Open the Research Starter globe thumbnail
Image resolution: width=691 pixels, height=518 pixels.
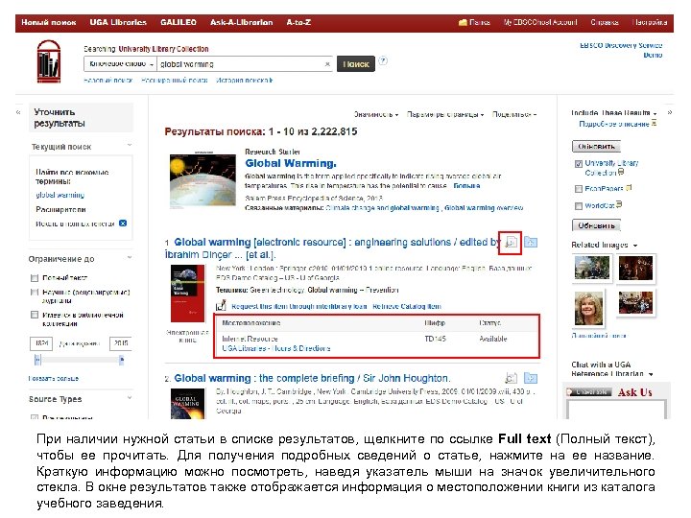tap(203, 179)
